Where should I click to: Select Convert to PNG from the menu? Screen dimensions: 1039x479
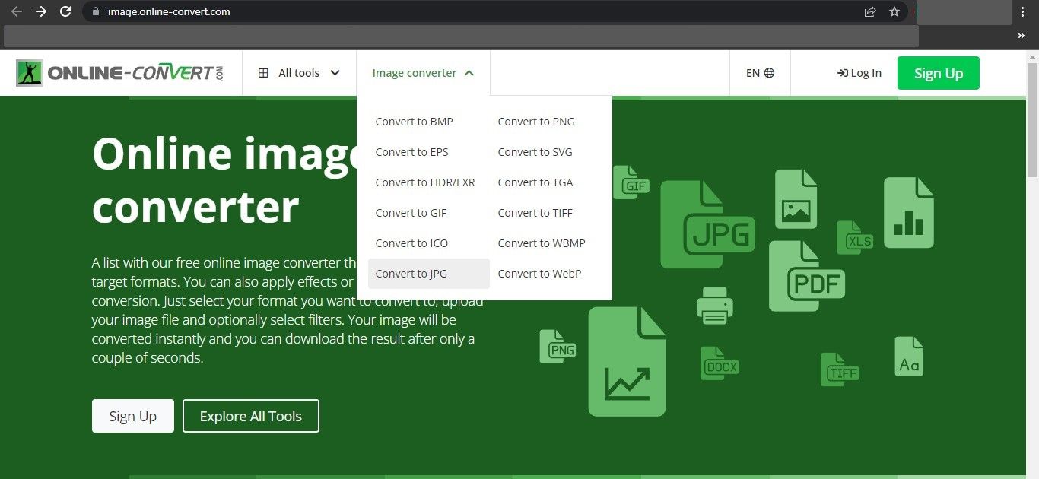[535, 121]
